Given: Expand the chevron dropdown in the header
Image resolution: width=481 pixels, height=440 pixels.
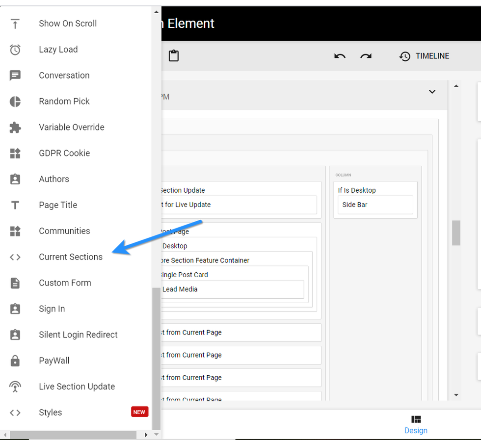Looking at the screenshot, I should click(x=432, y=92).
